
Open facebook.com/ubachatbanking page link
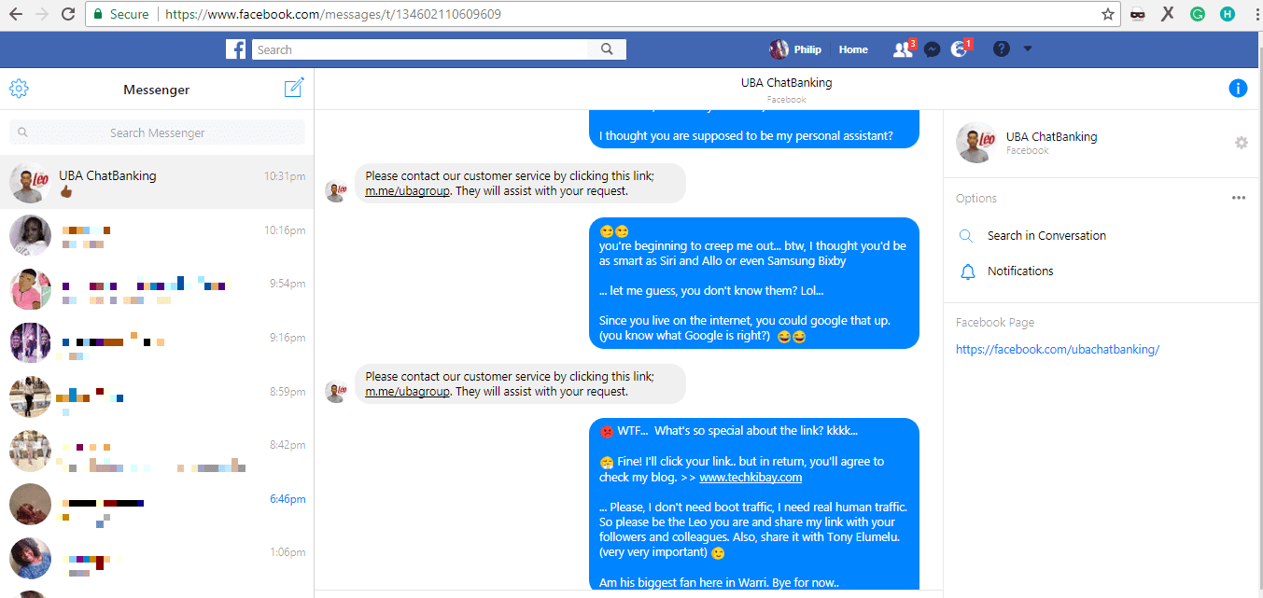click(x=1058, y=350)
